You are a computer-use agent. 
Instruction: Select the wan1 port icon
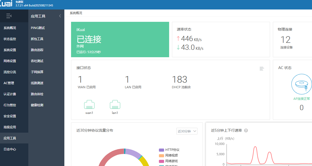click(x=89, y=104)
